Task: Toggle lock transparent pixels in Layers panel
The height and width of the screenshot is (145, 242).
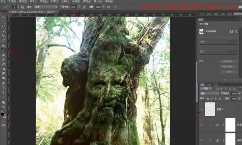Action: [x=208, y=99]
